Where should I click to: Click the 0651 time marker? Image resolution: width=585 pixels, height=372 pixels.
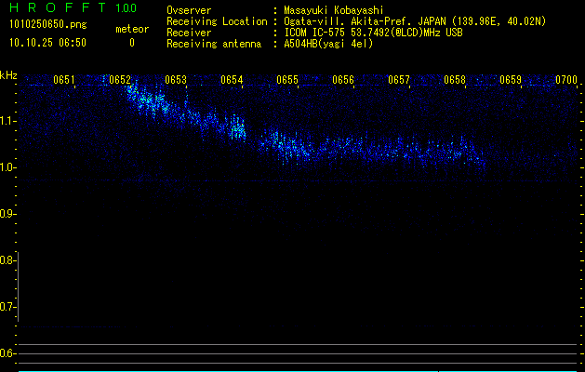(64, 80)
